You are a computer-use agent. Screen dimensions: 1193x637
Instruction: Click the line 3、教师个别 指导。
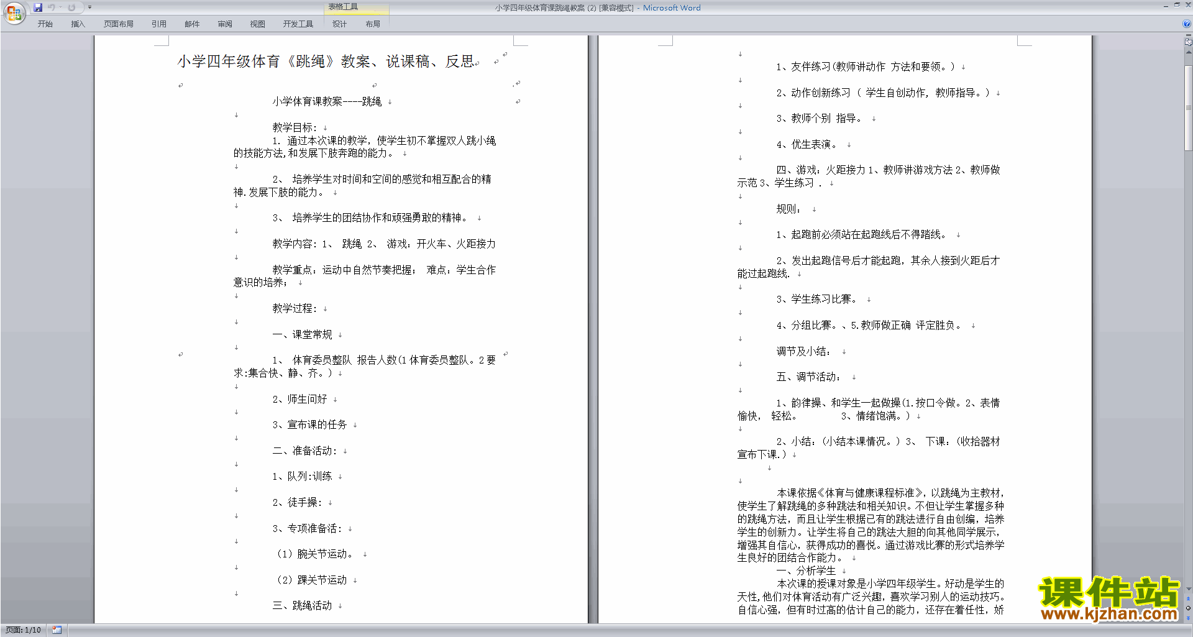click(x=820, y=118)
